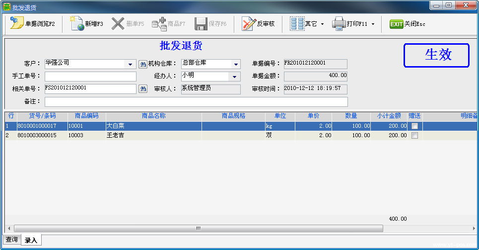Click binoculars search icon beside 客户 field
This screenshot has width=479, height=250.
point(142,64)
